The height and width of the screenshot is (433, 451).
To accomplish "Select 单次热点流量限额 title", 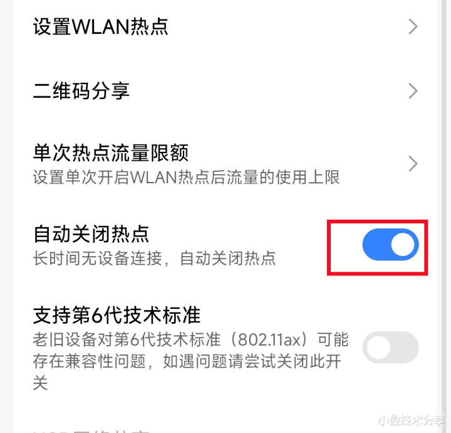I will [x=111, y=152].
